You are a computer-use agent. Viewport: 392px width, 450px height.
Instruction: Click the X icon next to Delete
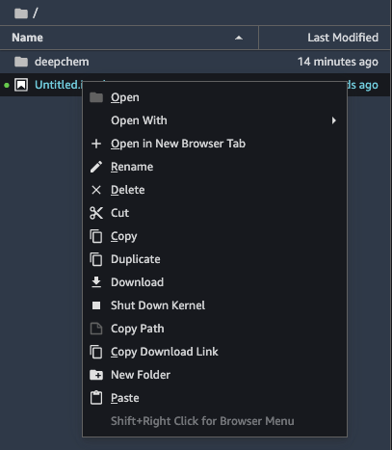(96, 190)
